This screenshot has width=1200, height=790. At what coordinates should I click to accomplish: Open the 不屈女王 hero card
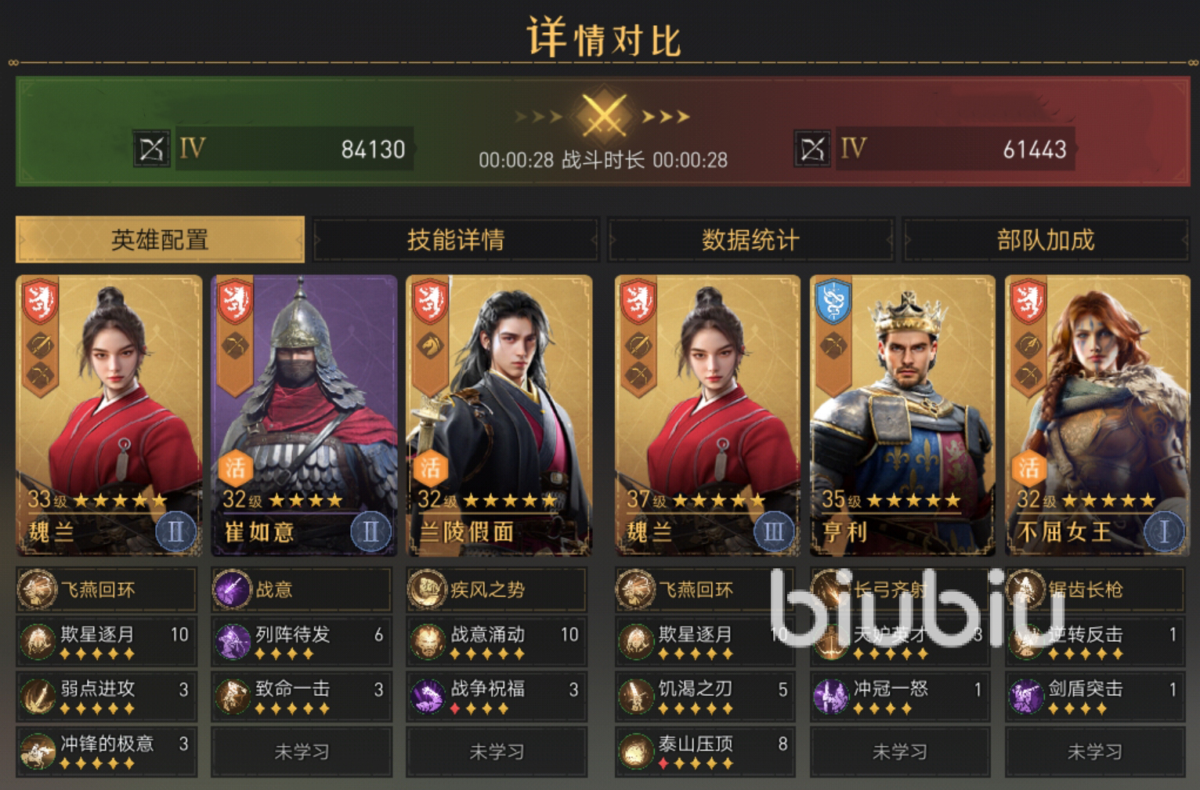(x=1097, y=415)
